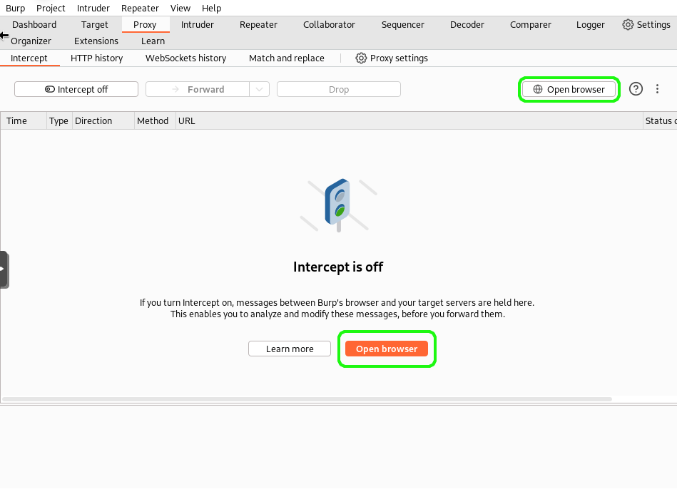Switch to HTTP history sub-tab

[97, 58]
